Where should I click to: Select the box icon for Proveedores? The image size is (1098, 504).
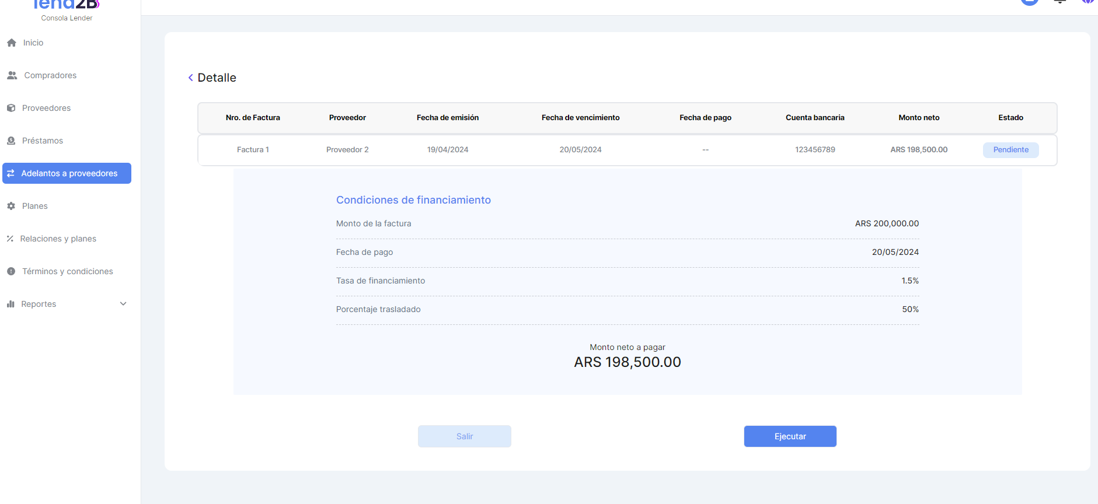[x=11, y=108]
